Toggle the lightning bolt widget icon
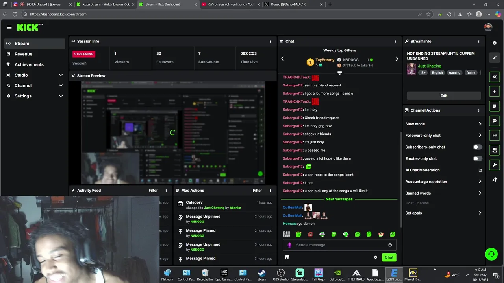The image size is (504, 283). tap(495, 92)
